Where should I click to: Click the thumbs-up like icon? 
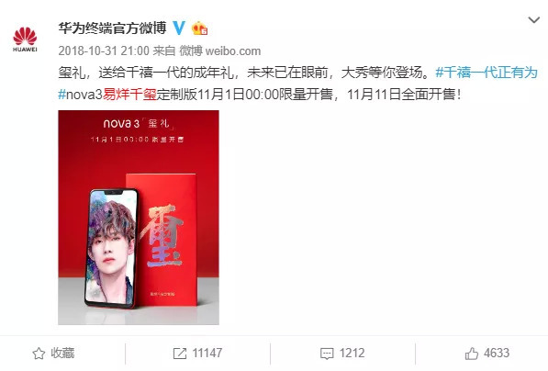472,354
